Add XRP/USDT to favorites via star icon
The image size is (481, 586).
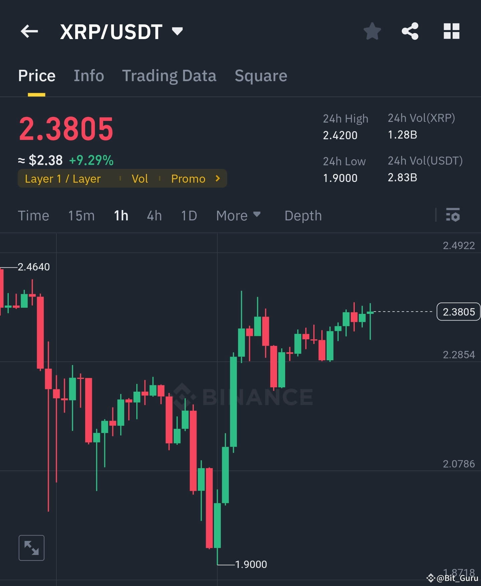click(372, 31)
